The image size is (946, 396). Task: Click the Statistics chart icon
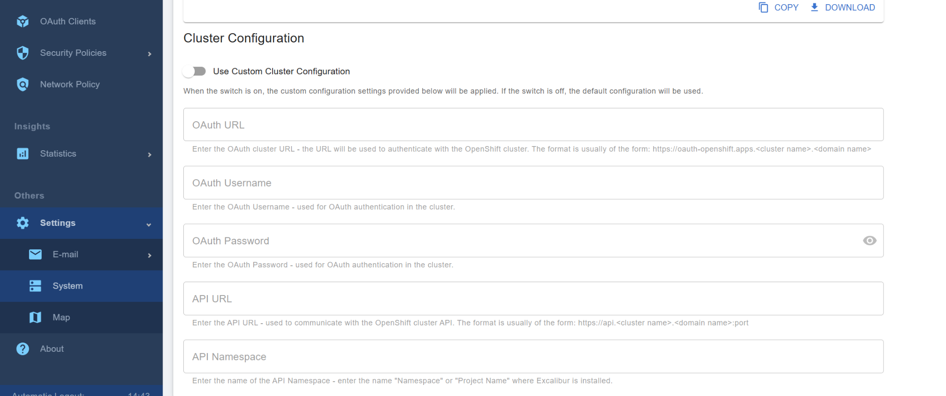(x=23, y=154)
